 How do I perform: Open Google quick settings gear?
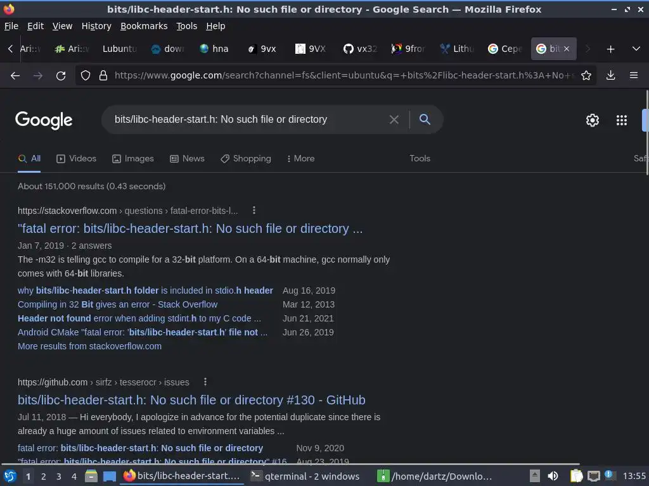(593, 120)
